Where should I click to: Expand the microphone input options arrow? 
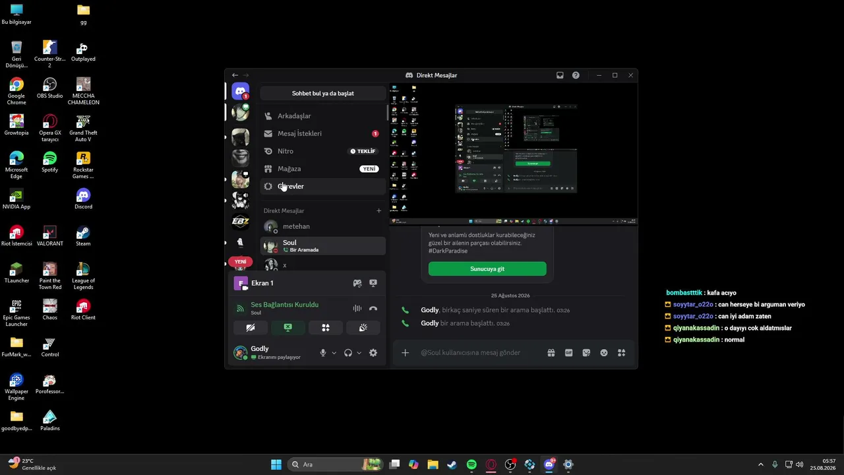pos(334,353)
